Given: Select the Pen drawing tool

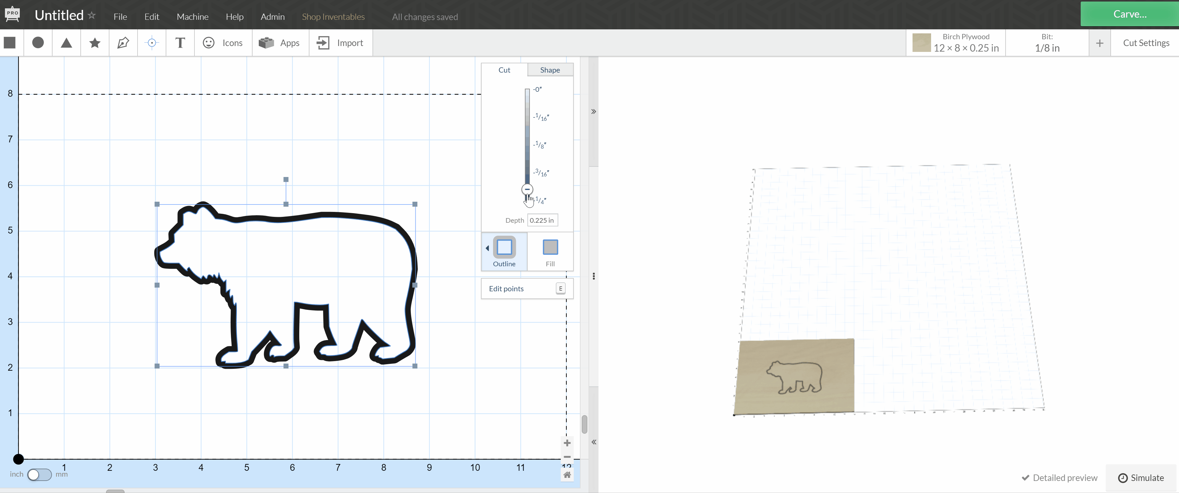Looking at the screenshot, I should tap(123, 43).
